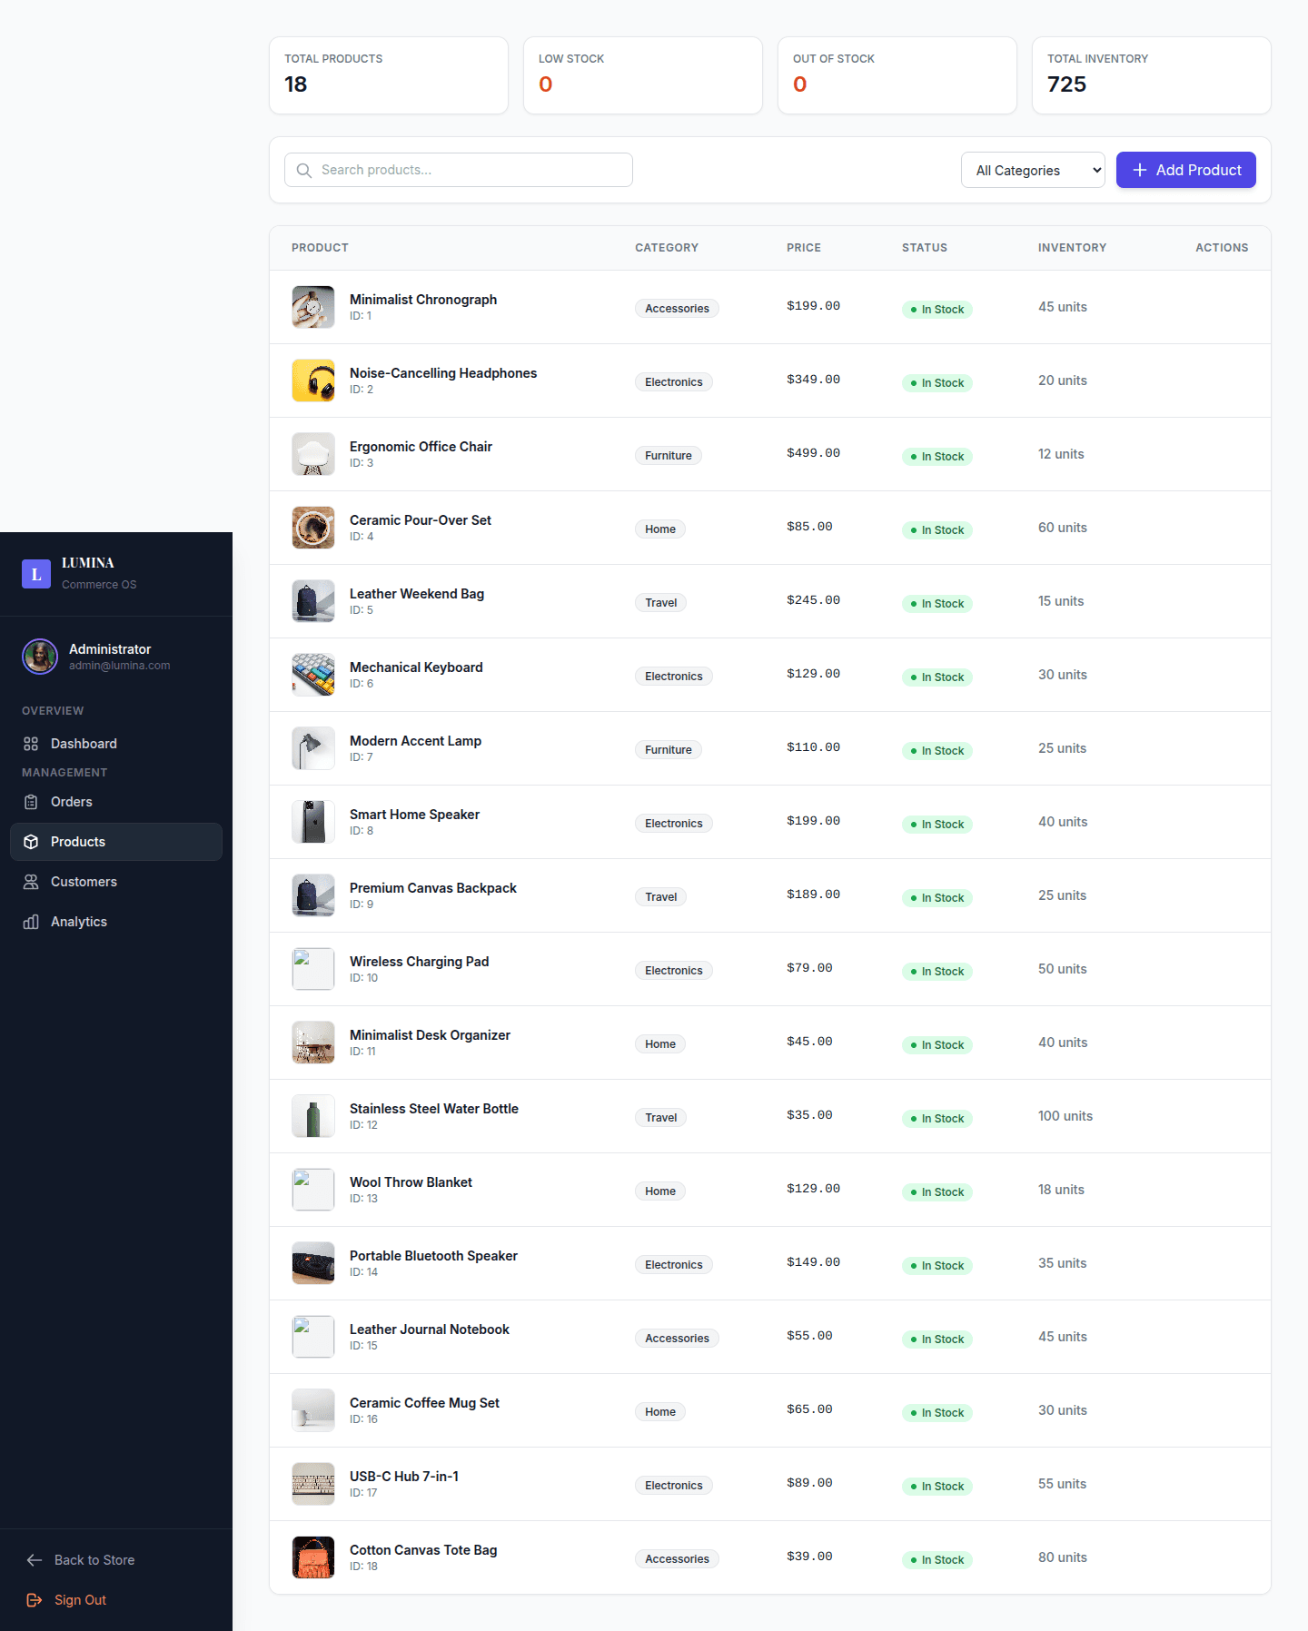Click the $499.00 price cell
Viewport: 1308px width, 1631px height.
coord(813,453)
